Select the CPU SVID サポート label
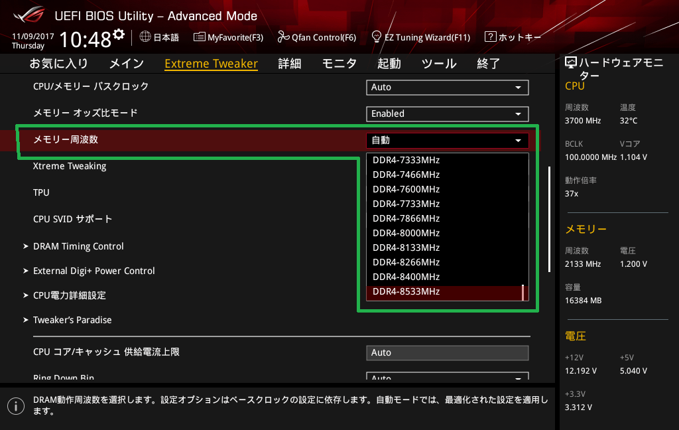Screen dimensions: 679x430 [73, 219]
